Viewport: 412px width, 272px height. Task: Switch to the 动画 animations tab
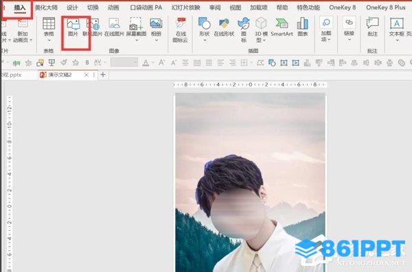click(x=113, y=8)
